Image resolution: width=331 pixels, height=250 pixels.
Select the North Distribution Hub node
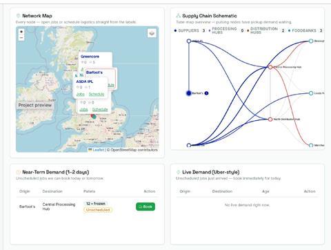pyautogui.click(x=270, y=119)
